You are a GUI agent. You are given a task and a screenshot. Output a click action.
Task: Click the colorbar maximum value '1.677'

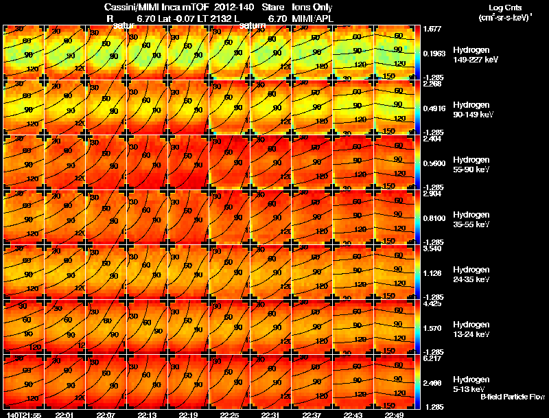click(x=432, y=29)
